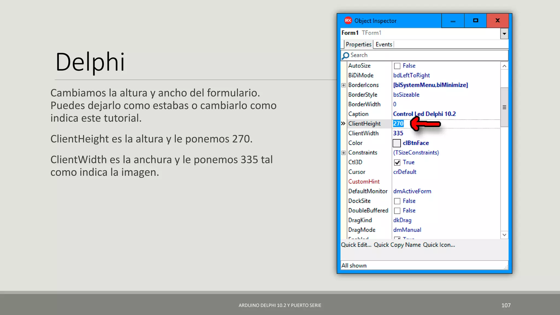Click the slide number 107
The width and height of the screenshot is (560, 315).
point(506,305)
